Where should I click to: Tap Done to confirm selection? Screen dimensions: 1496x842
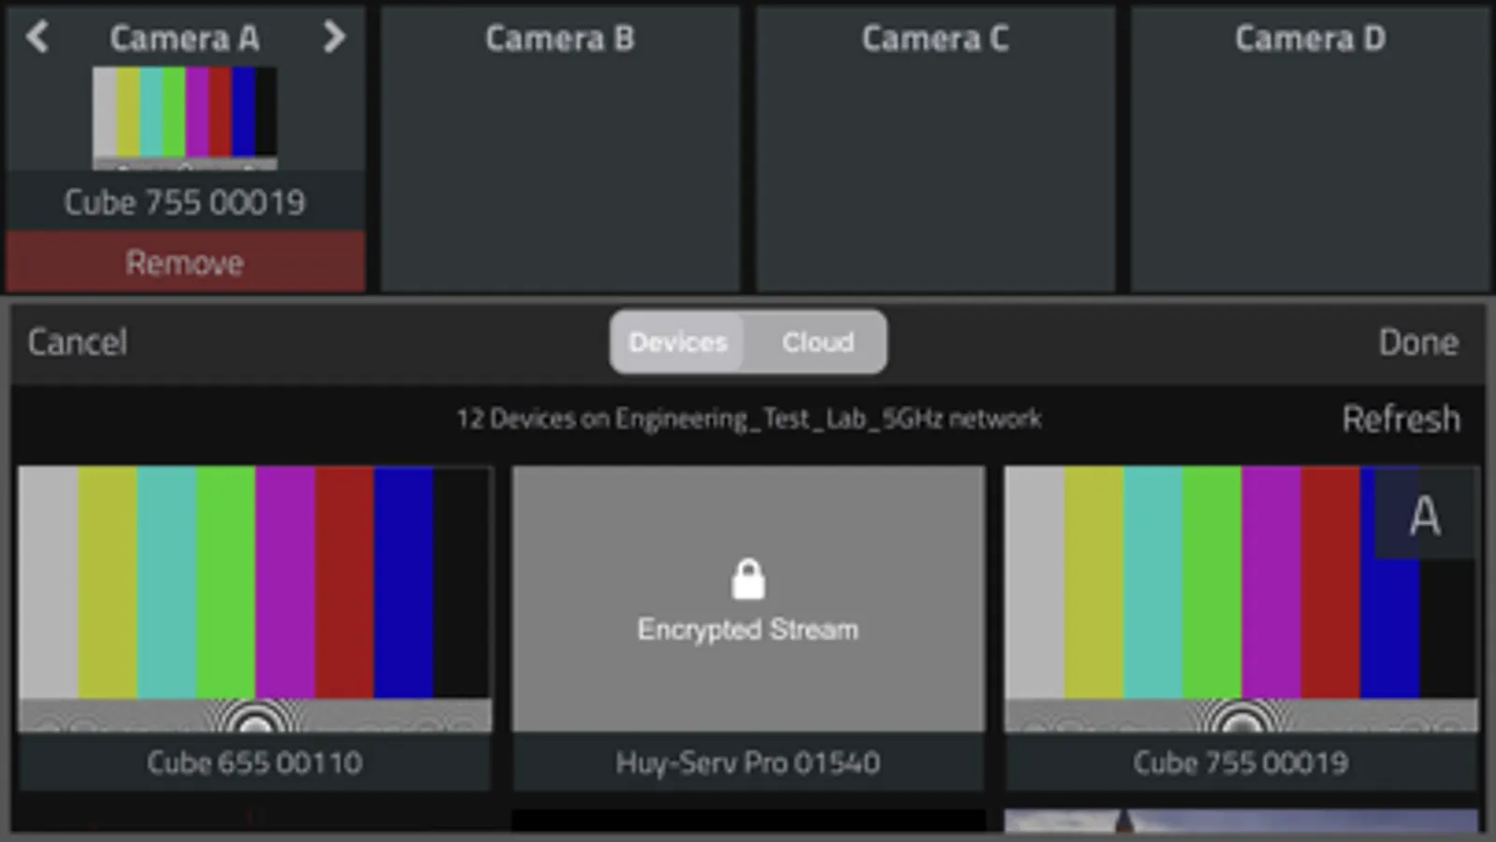tap(1417, 342)
